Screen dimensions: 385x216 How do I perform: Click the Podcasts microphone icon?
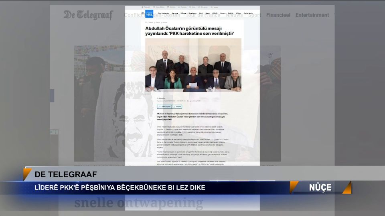179,7
